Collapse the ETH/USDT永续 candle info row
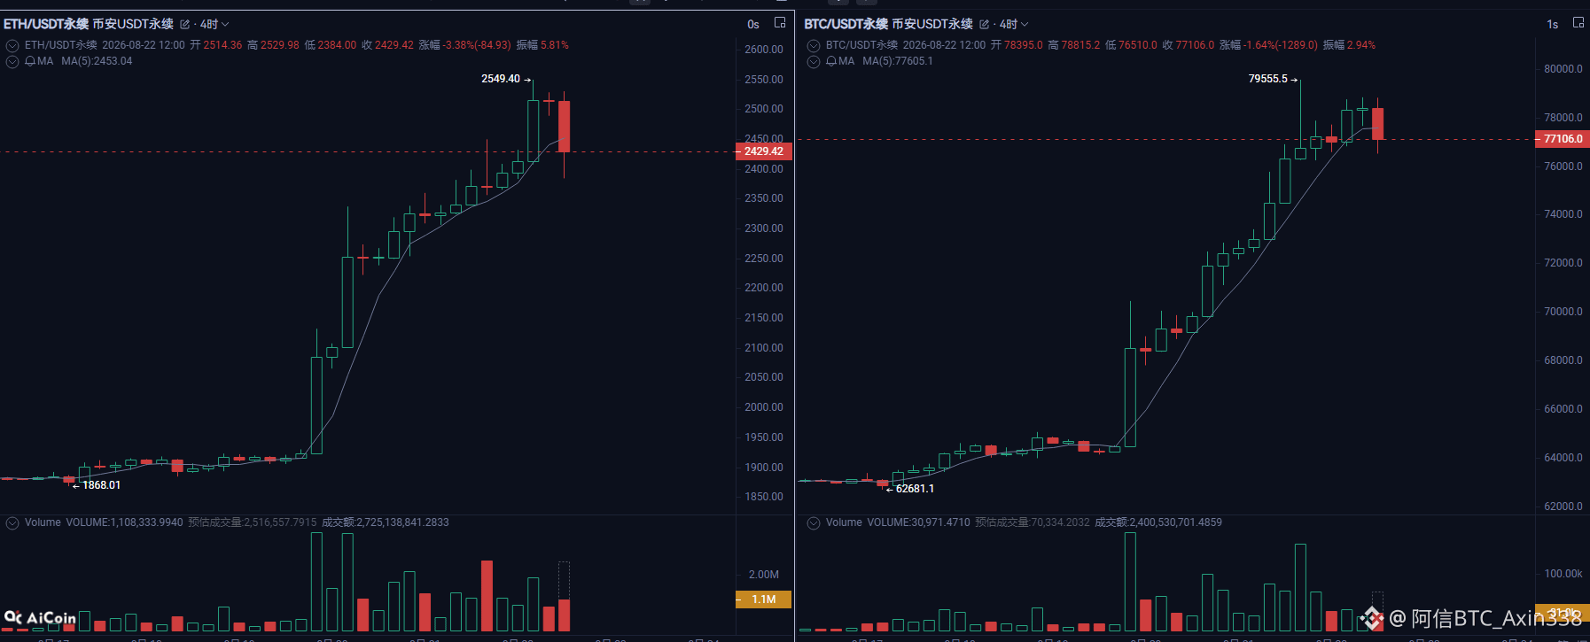The image size is (1590, 642). pyautogui.click(x=12, y=45)
